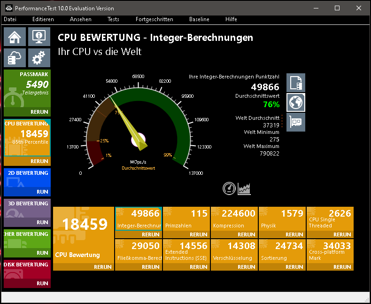The image size is (371, 304).
Task: Select the PassMark 5490 score tile
Action: (27, 88)
